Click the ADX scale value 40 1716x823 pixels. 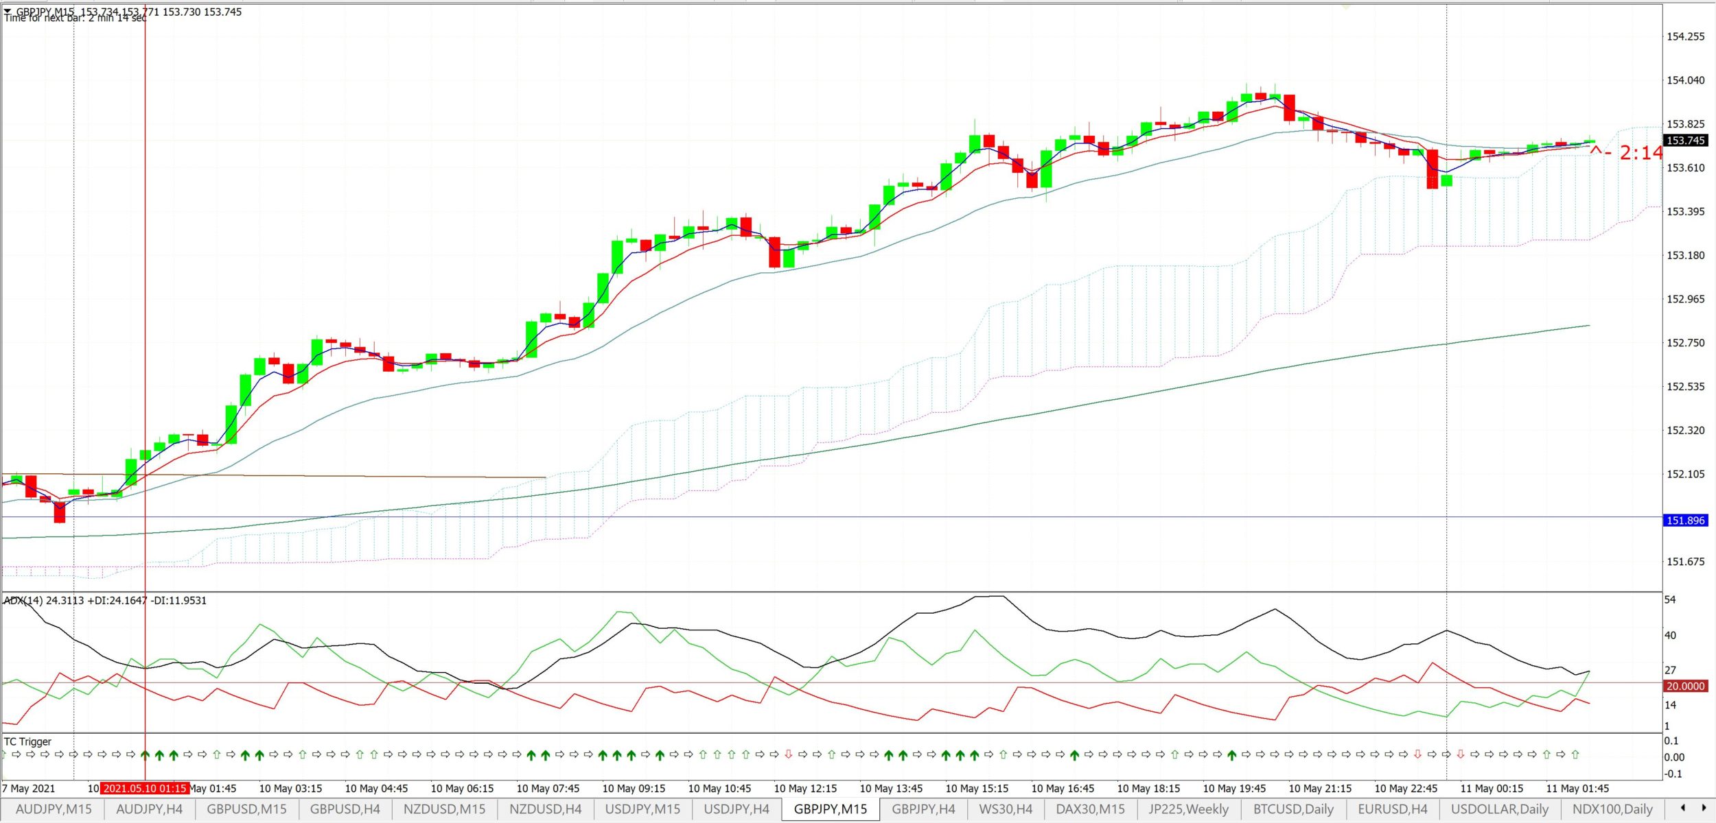(1671, 636)
